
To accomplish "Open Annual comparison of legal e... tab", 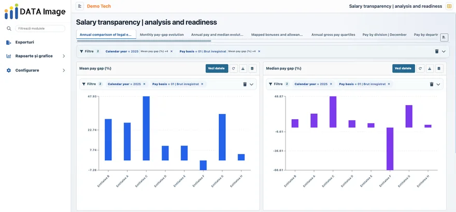I will (106, 35).
